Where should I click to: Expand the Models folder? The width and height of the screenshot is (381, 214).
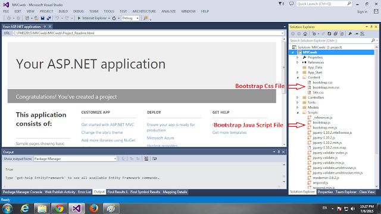[298, 108]
